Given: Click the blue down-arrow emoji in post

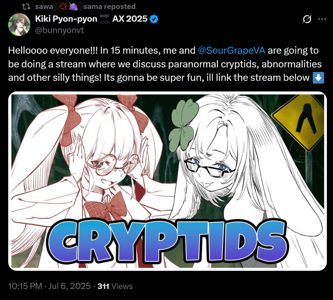Looking at the screenshot, I should tap(318, 78).
